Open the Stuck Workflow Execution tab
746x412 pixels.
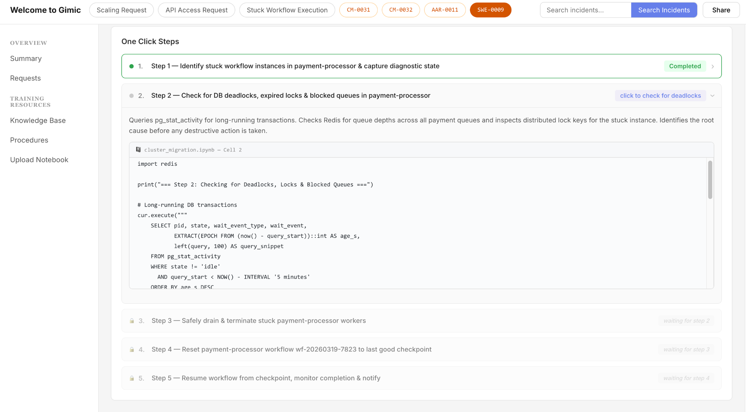click(x=287, y=10)
